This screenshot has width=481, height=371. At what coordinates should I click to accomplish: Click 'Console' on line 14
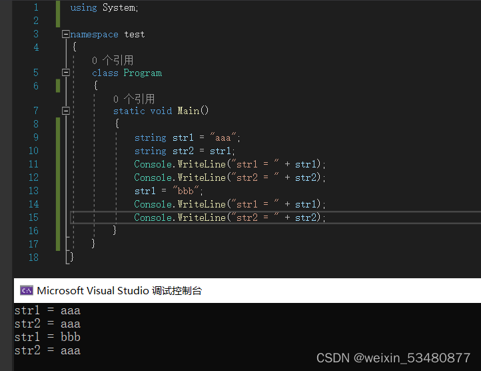coord(153,204)
